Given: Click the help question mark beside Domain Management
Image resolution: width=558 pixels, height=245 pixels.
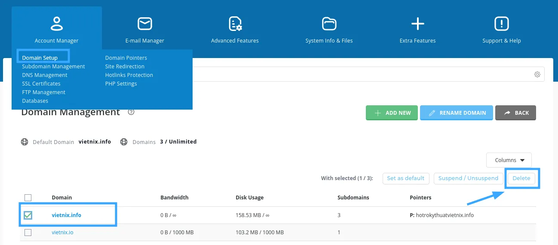Looking at the screenshot, I should click(x=132, y=112).
